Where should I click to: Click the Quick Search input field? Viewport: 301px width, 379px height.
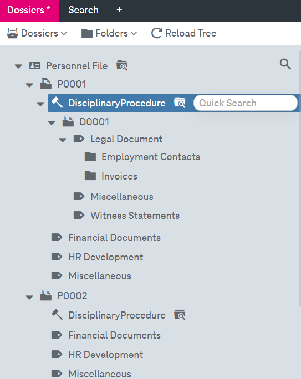tap(246, 103)
